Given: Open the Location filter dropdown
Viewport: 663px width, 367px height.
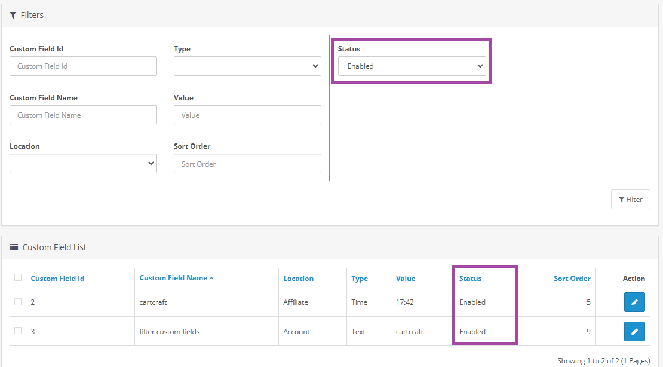Looking at the screenshot, I should [x=83, y=164].
